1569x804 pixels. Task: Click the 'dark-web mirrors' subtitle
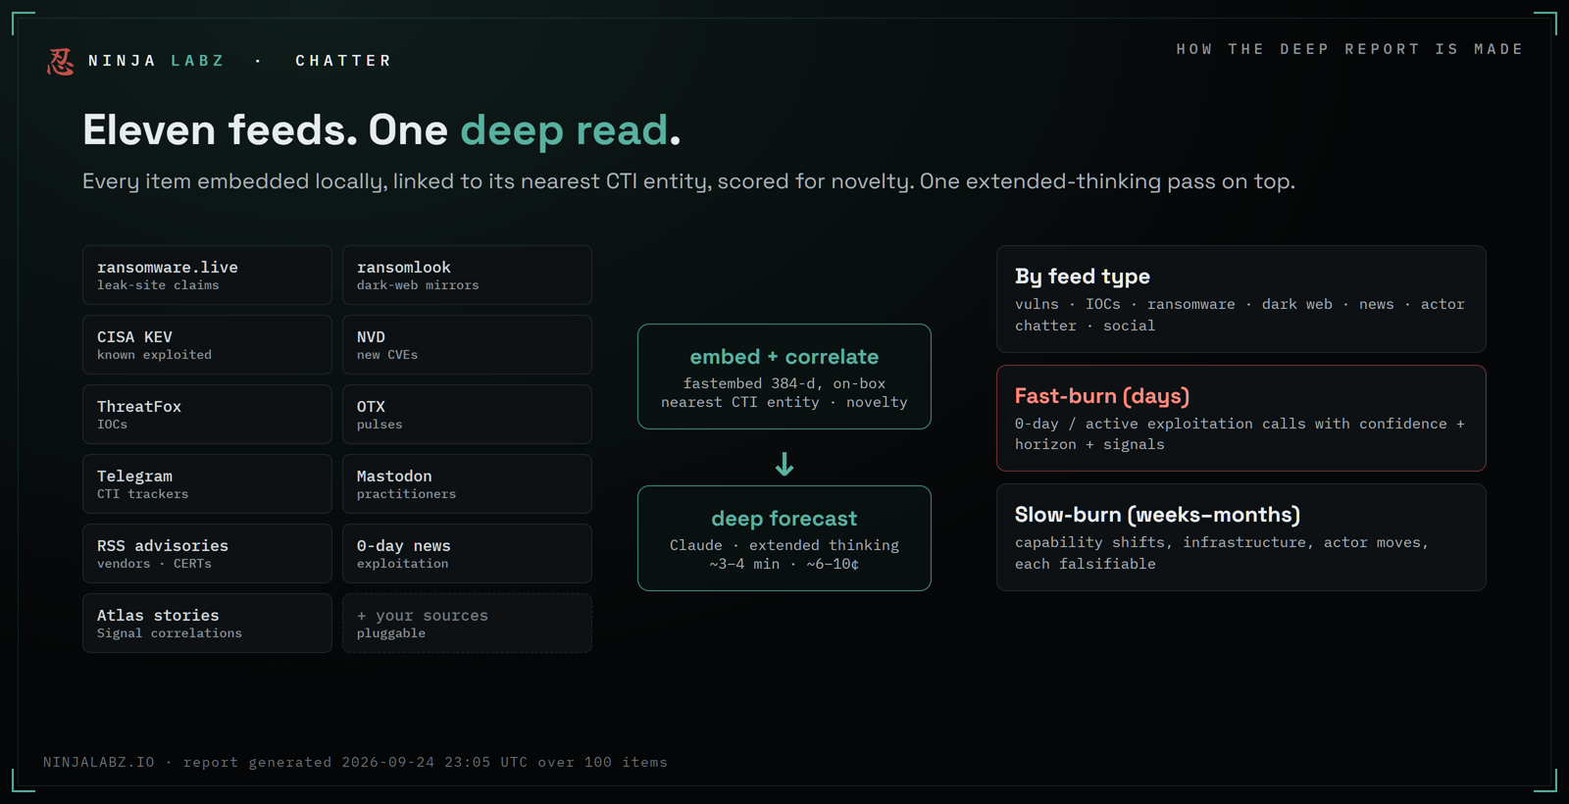(418, 285)
